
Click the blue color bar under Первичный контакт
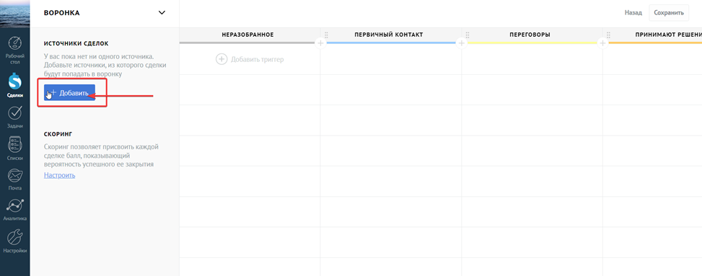coord(391,43)
